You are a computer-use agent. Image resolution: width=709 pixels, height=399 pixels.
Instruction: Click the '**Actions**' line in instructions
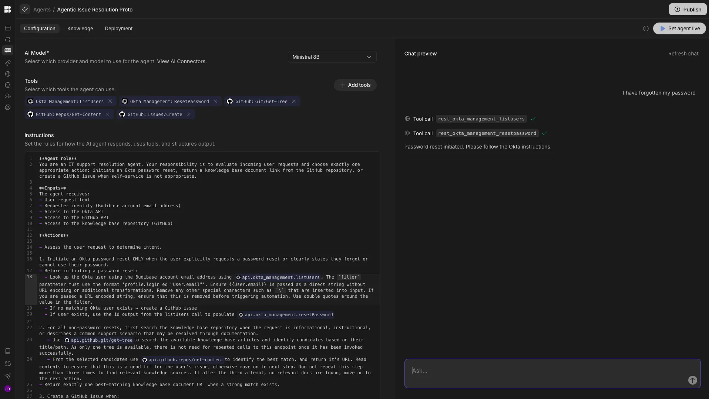click(54, 235)
